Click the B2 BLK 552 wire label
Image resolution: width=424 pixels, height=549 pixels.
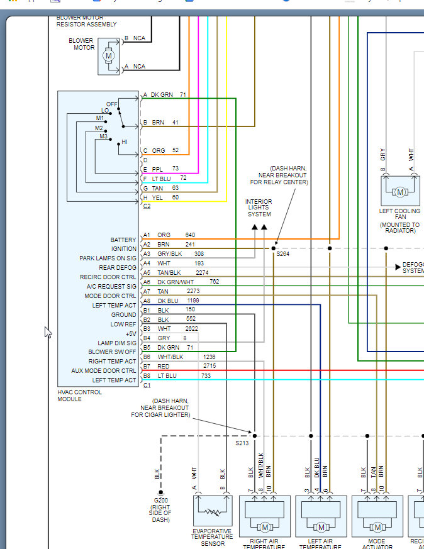(x=169, y=319)
